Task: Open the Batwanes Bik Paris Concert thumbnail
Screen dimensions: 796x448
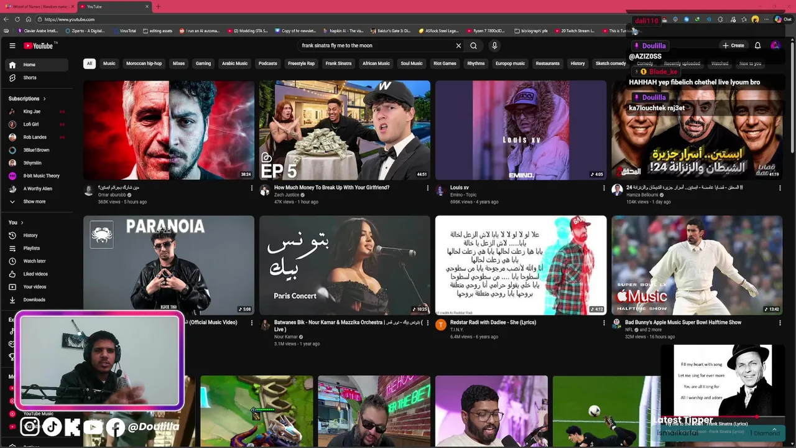Action: point(345,265)
